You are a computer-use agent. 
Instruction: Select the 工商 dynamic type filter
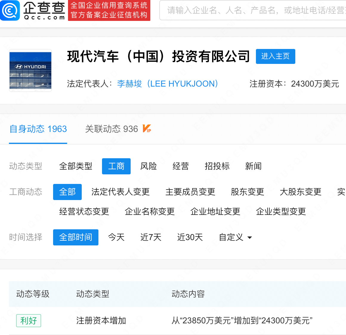[x=116, y=166]
